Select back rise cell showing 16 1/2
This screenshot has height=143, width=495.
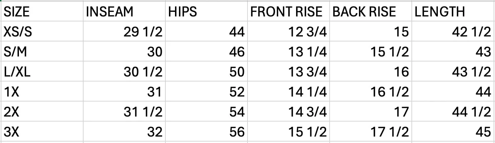coord(371,92)
